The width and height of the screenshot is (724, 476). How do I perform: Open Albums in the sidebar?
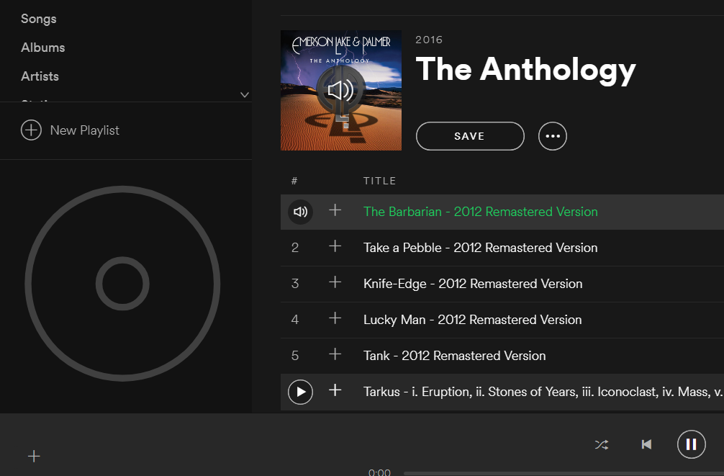[x=43, y=48]
